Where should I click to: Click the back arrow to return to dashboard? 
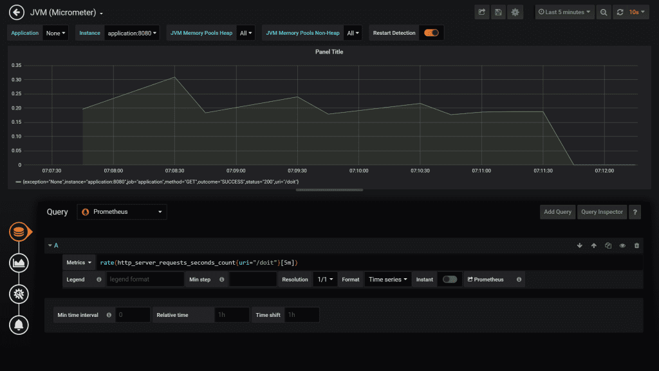click(x=17, y=12)
